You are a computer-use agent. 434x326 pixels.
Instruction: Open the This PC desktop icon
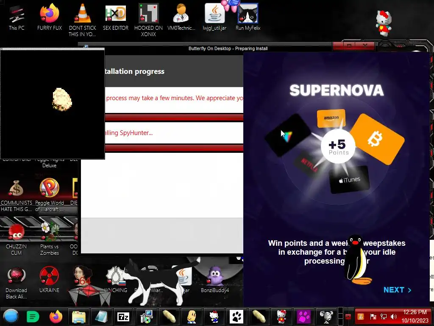[x=17, y=17]
